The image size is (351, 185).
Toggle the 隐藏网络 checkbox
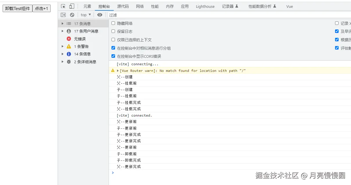113,23
